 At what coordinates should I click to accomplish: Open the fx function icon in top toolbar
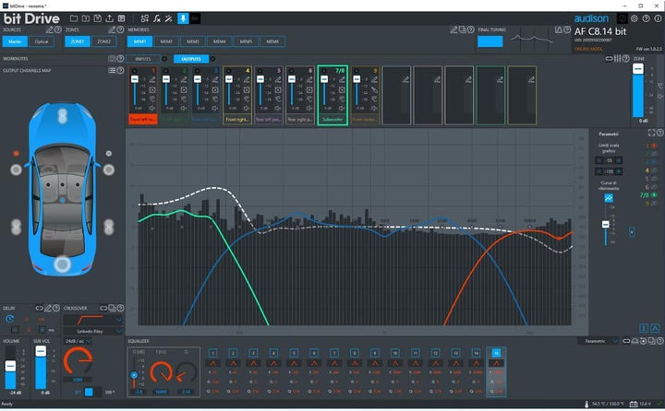(x=157, y=18)
